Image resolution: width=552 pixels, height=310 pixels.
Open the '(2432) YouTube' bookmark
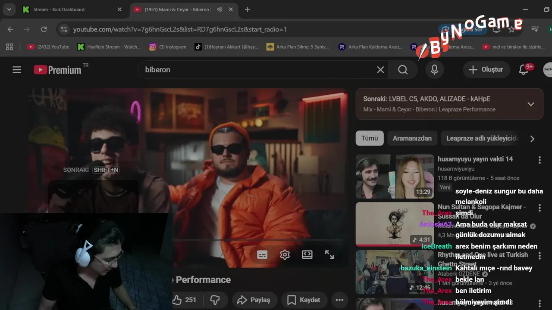(x=48, y=47)
